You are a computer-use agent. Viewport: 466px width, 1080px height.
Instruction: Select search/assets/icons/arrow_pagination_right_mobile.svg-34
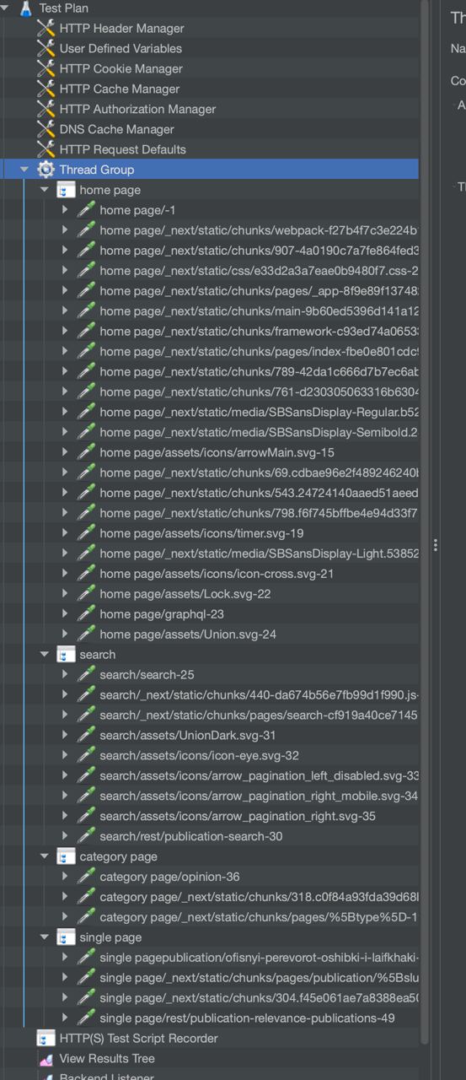259,796
